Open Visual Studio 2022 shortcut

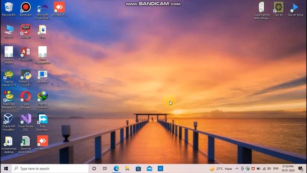[25, 122]
